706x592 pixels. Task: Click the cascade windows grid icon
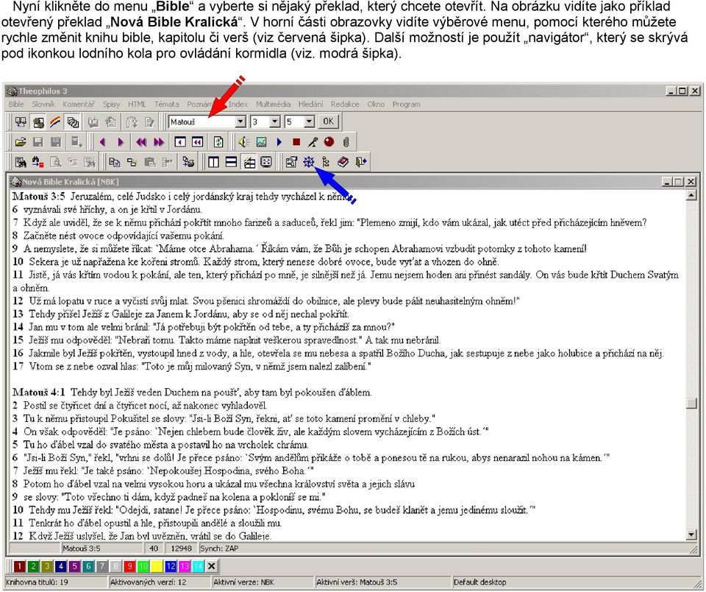(x=249, y=162)
